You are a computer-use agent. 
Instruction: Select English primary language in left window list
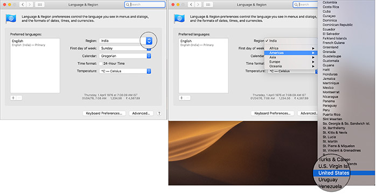pos(35,43)
